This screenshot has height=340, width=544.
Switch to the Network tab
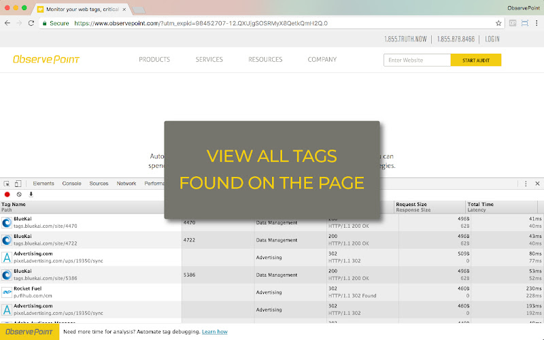tap(126, 184)
